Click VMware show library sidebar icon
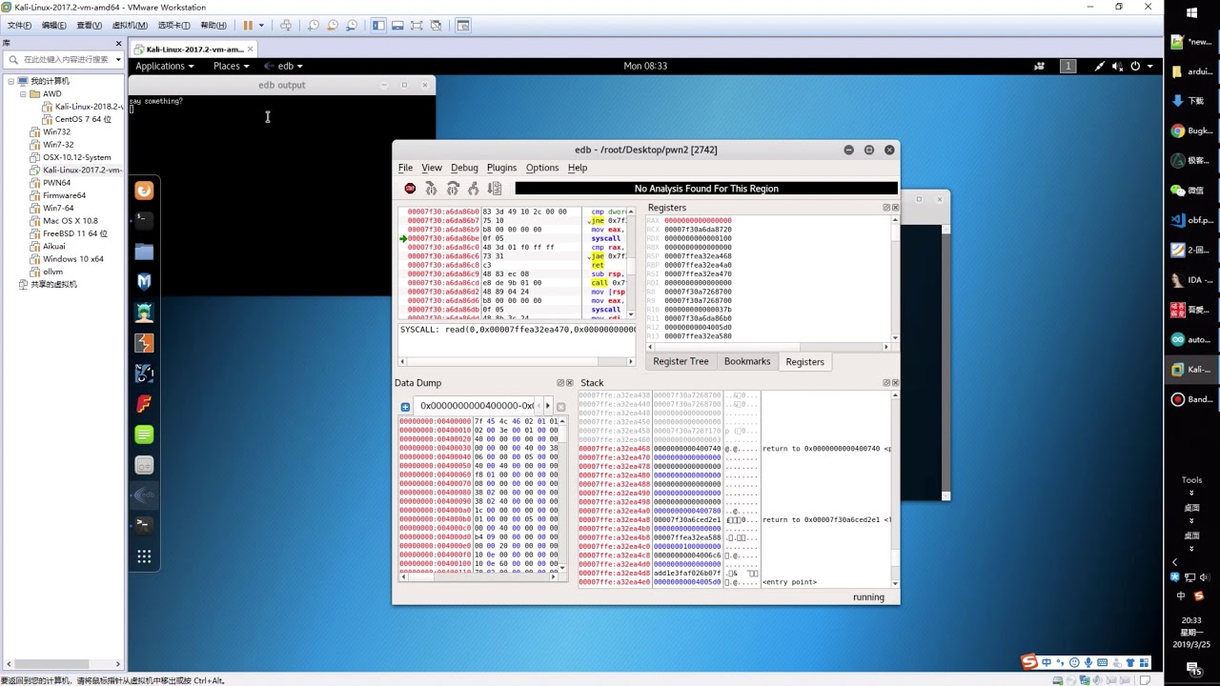 pos(378,26)
